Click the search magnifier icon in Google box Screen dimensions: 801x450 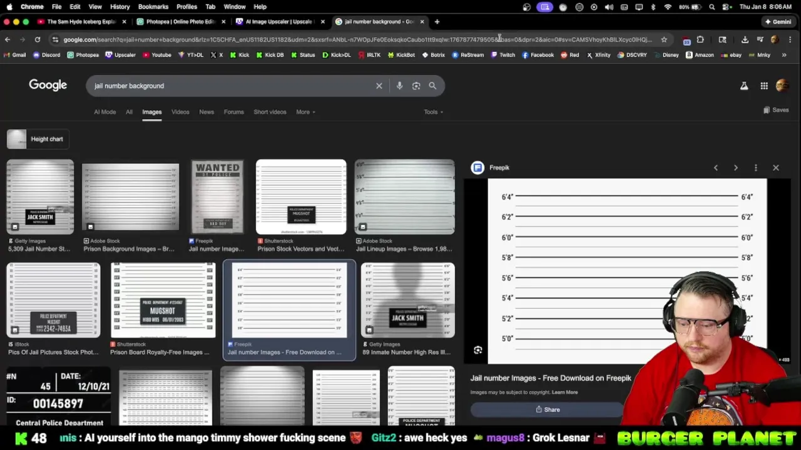(x=432, y=86)
